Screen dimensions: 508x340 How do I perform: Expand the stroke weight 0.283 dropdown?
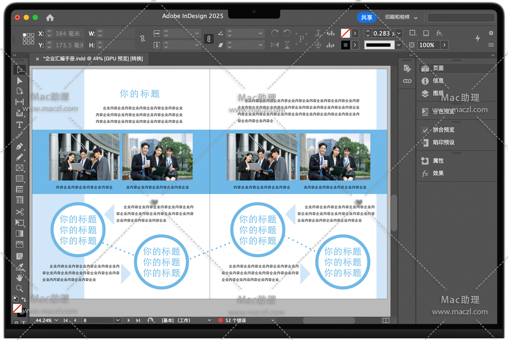399,33
